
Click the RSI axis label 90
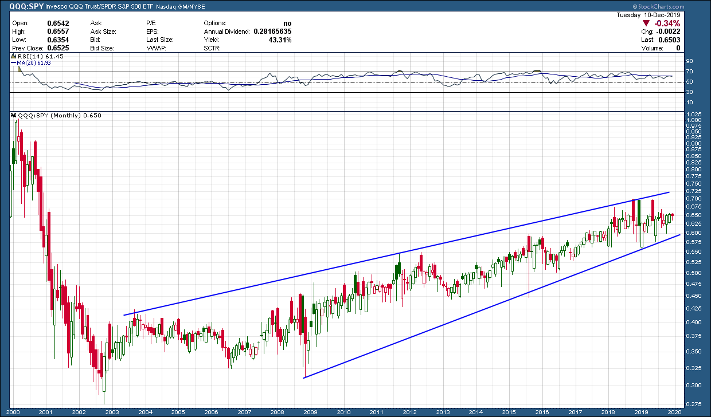point(690,61)
